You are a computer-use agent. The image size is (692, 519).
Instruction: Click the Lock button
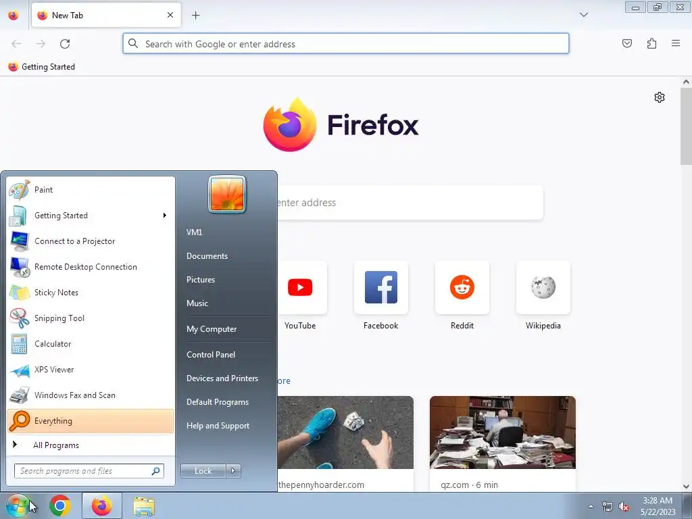(x=203, y=471)
